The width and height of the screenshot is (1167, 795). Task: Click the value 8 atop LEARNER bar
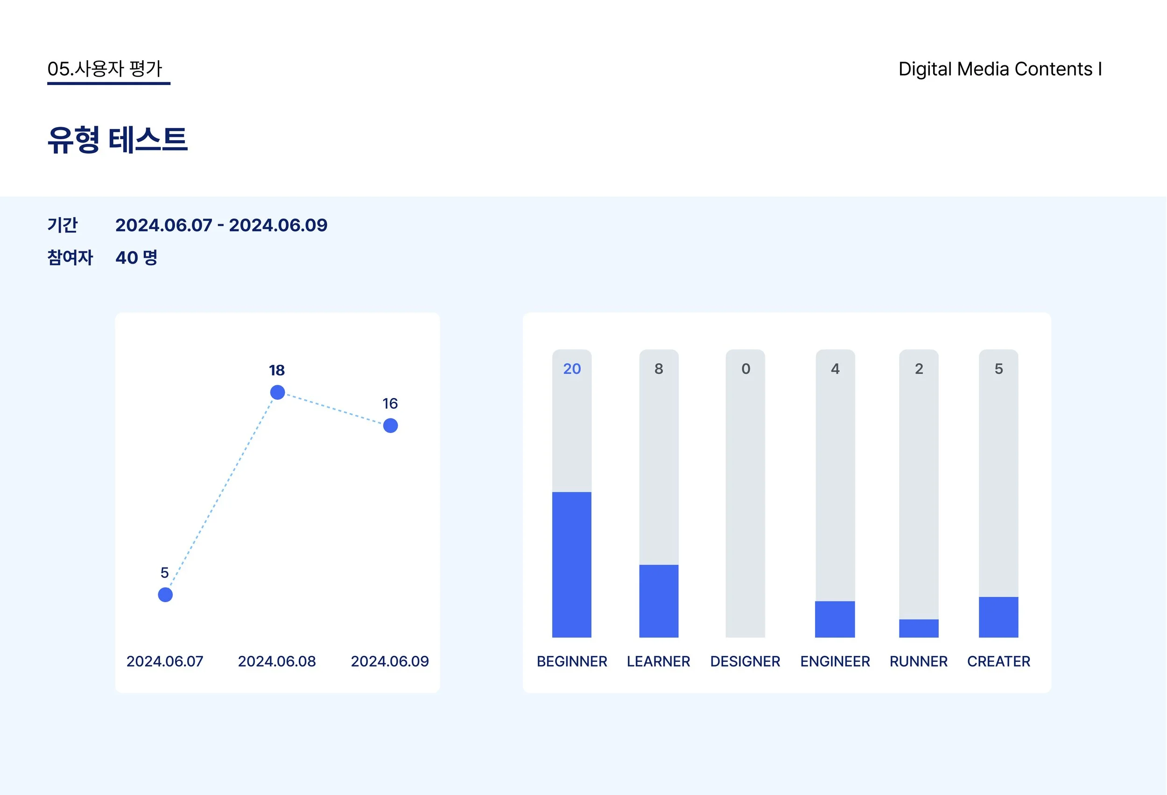[x=659, y=369]
